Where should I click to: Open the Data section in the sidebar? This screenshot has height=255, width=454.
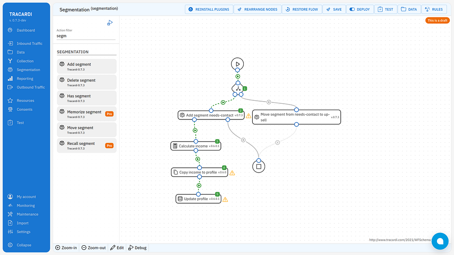click(20, 52)
